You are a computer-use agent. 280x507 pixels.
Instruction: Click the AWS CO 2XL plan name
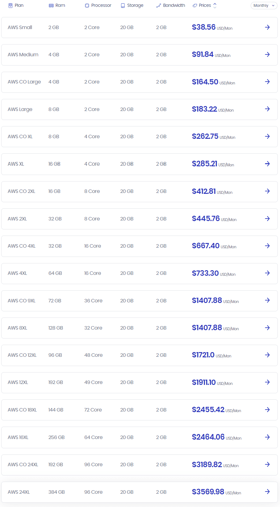coord(22,191)
